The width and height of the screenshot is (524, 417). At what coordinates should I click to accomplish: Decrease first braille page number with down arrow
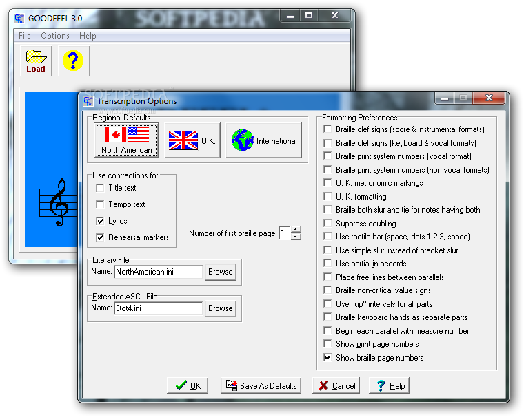tap(296, 237)
